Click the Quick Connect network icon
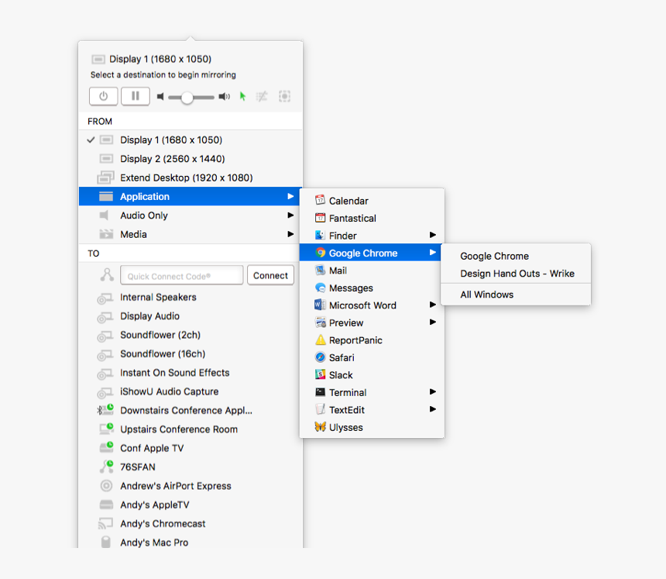666x579 pixels. 107,275
